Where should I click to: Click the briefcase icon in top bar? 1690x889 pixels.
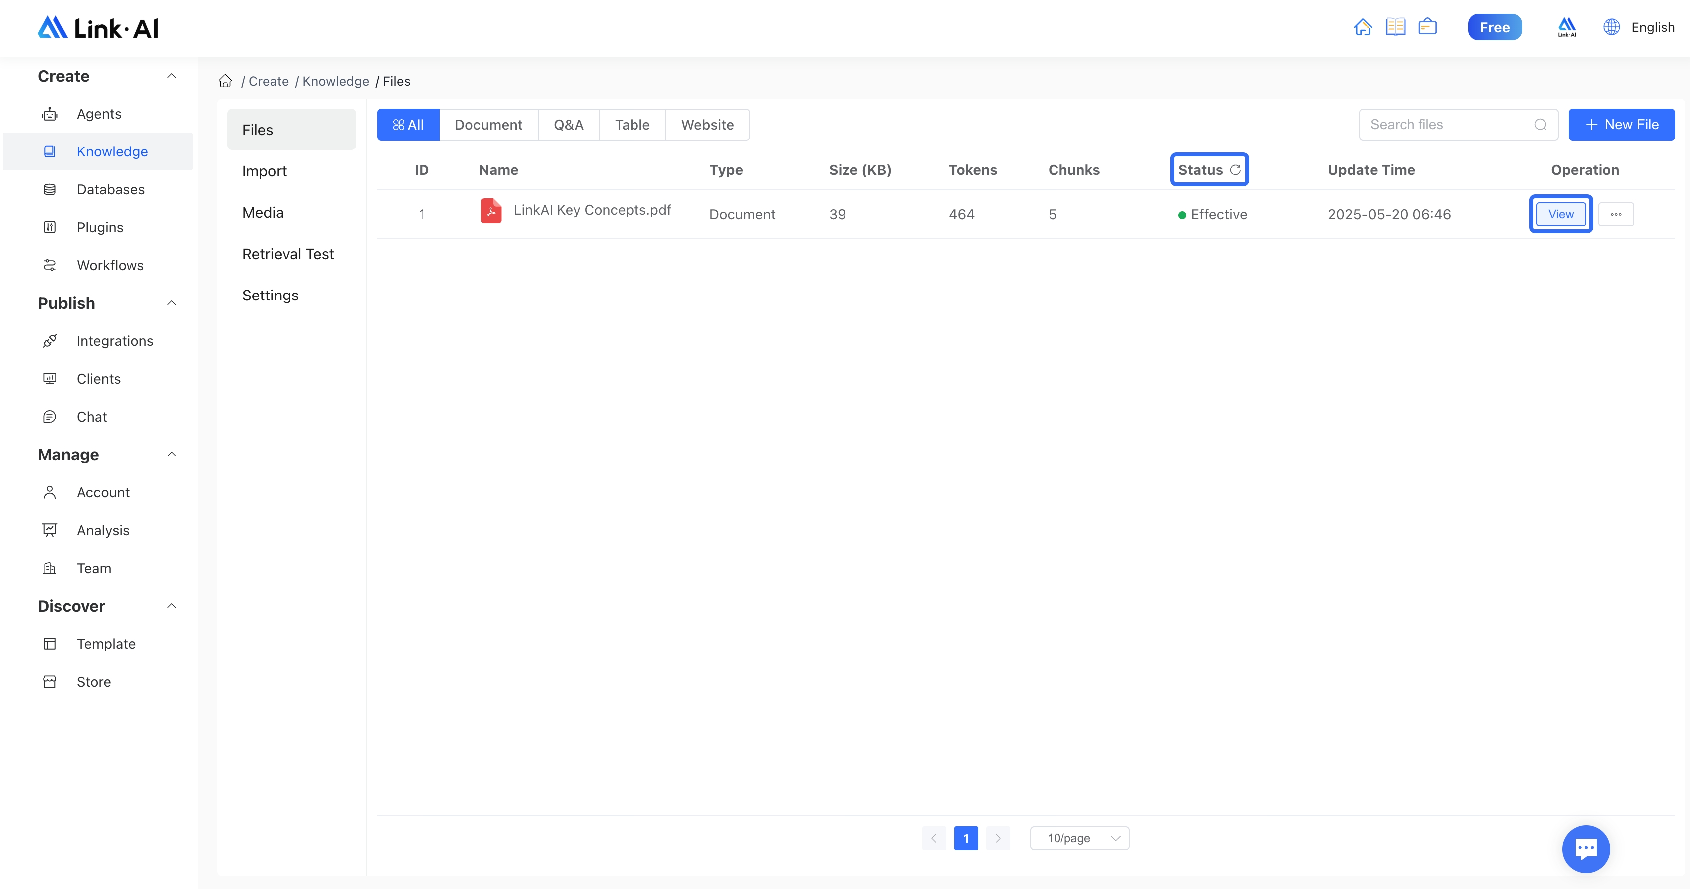click(1427, 27)
